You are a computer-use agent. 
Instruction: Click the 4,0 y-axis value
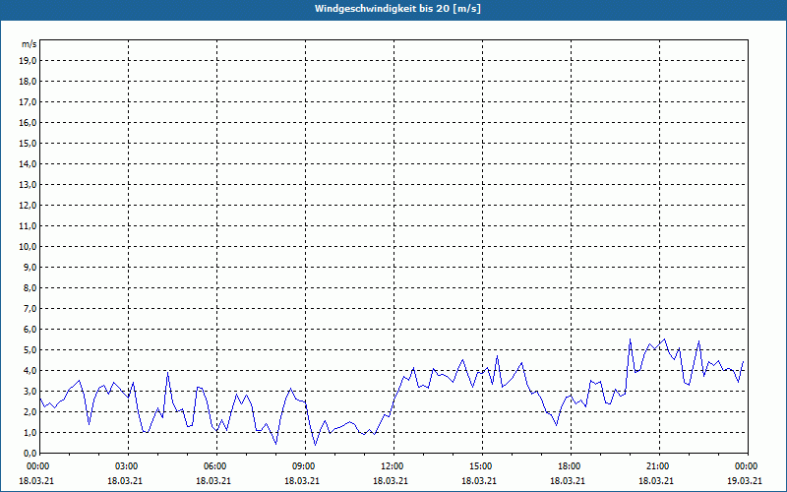30,371
